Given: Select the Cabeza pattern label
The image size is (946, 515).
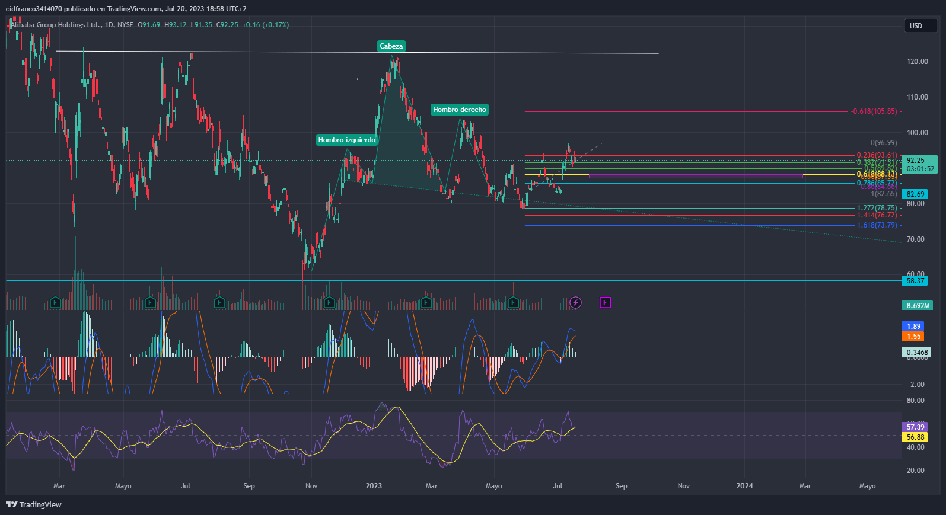Looking at the screenshot, I should 391,46.
